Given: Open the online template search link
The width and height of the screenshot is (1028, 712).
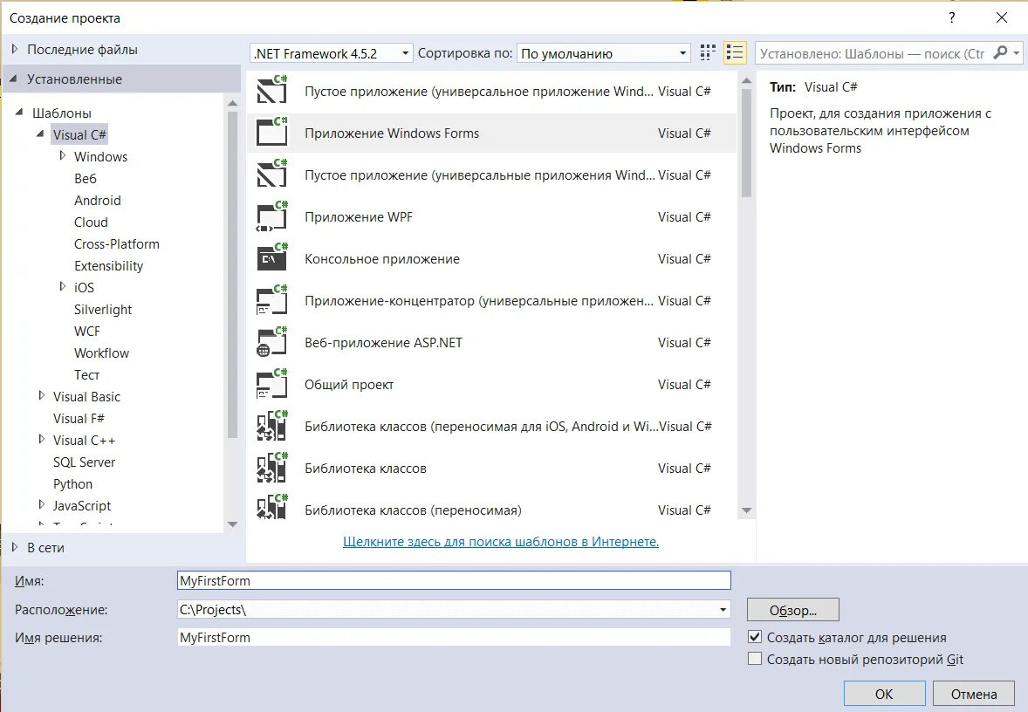Looking at the screenshot, I should click(x=501, y=542).
